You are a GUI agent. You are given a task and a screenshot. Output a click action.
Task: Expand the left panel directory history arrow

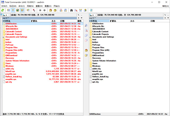pos(82,18)
